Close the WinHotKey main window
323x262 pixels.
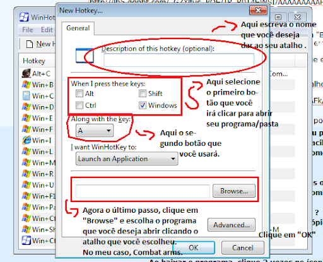point(297,17)
